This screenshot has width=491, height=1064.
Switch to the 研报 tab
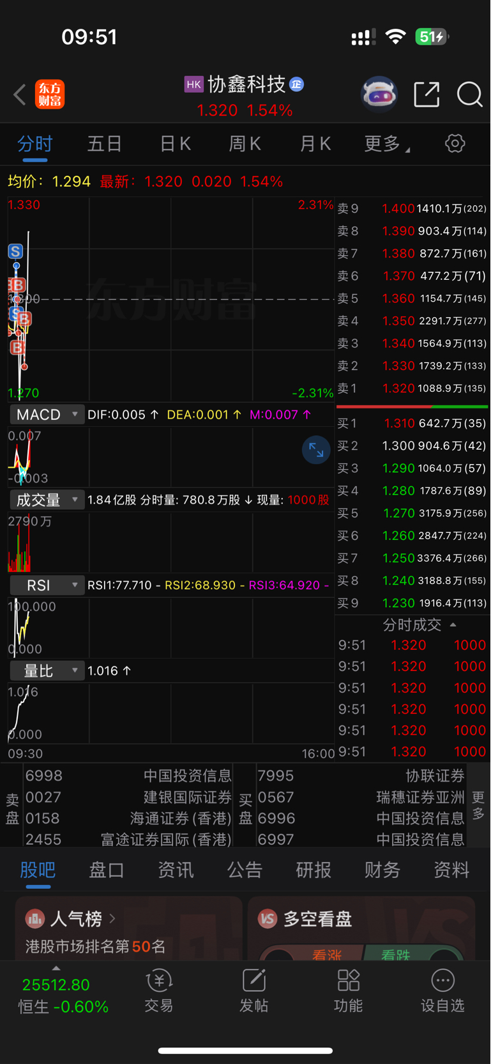[x=313, y=870]
